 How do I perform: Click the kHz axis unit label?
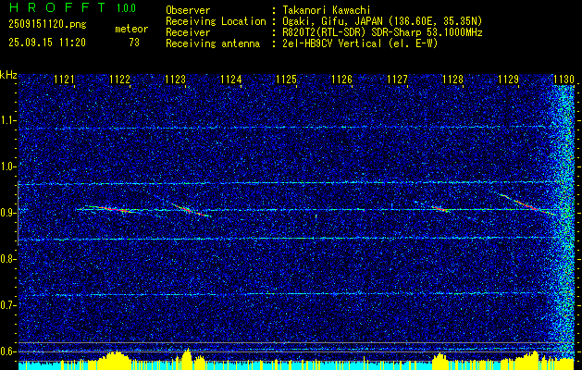tap(8, 75)
